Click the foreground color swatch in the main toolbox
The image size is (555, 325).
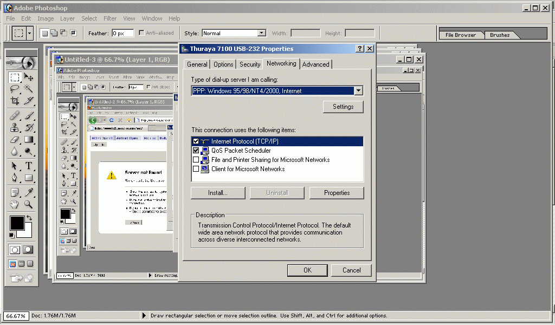(17, 223)
